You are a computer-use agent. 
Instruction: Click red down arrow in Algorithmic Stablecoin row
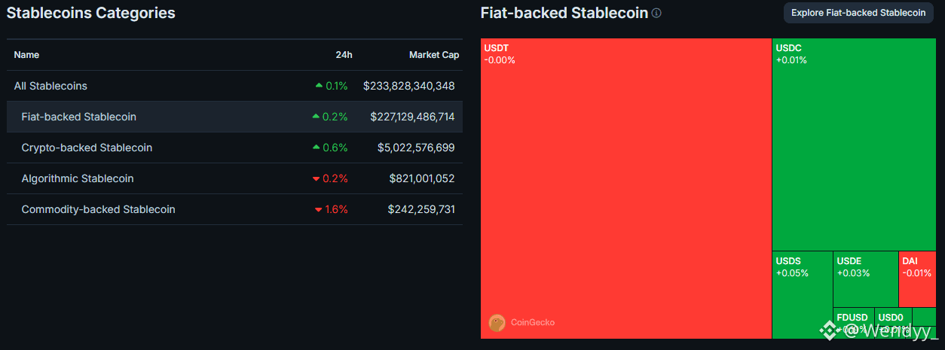tap(316, 179)
